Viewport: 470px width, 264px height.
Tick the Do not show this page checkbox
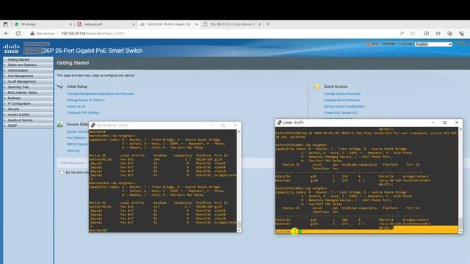(62, 173)
